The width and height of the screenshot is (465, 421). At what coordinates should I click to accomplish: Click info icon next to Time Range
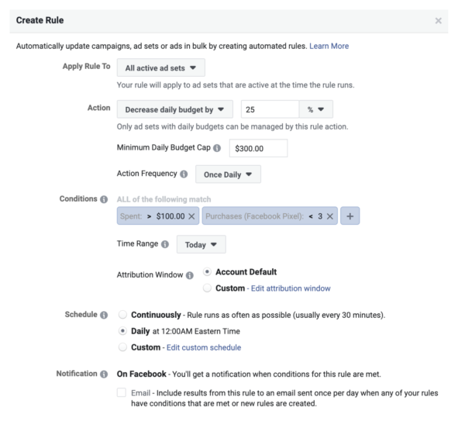coord(164,244)
